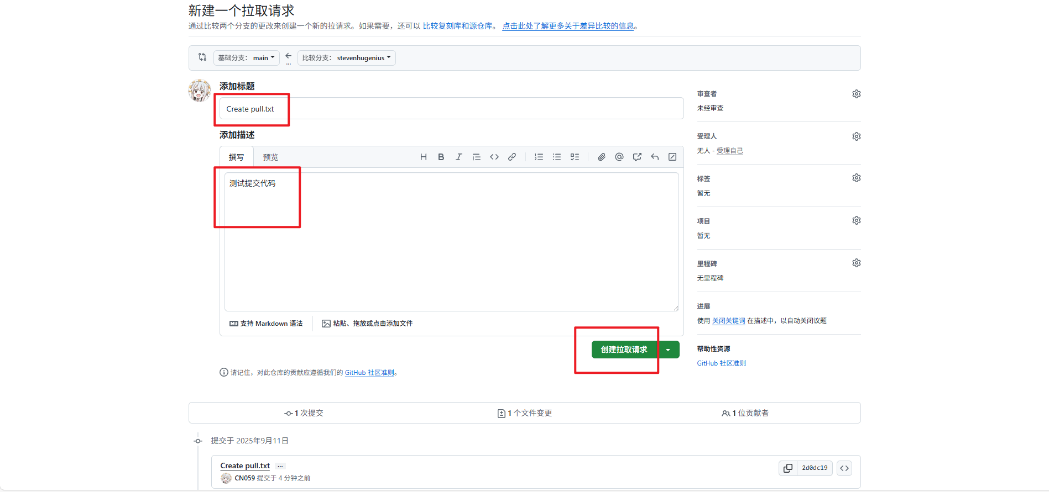Open the base branch main dropdown

click(x=246, y=58)
